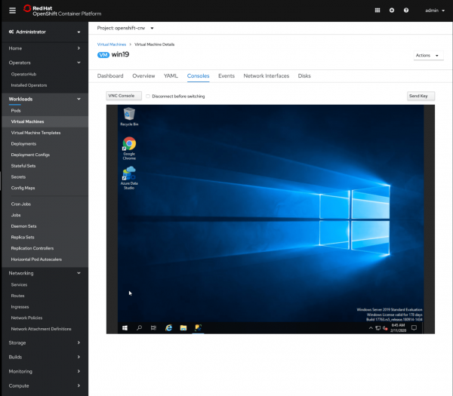453x396 pixels.
Task: Open the application launcher grid icon
Action: (x=377, y=11)
